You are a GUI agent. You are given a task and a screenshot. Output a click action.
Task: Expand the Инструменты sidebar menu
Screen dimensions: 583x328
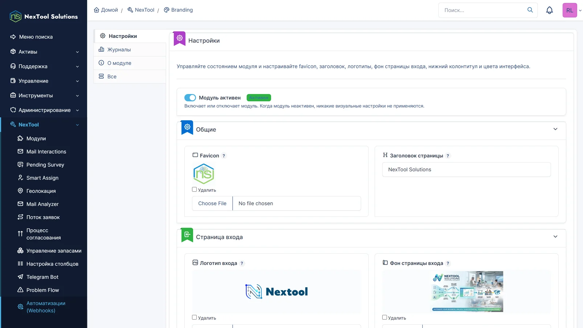pyautogui.click(x=44, y=95)
